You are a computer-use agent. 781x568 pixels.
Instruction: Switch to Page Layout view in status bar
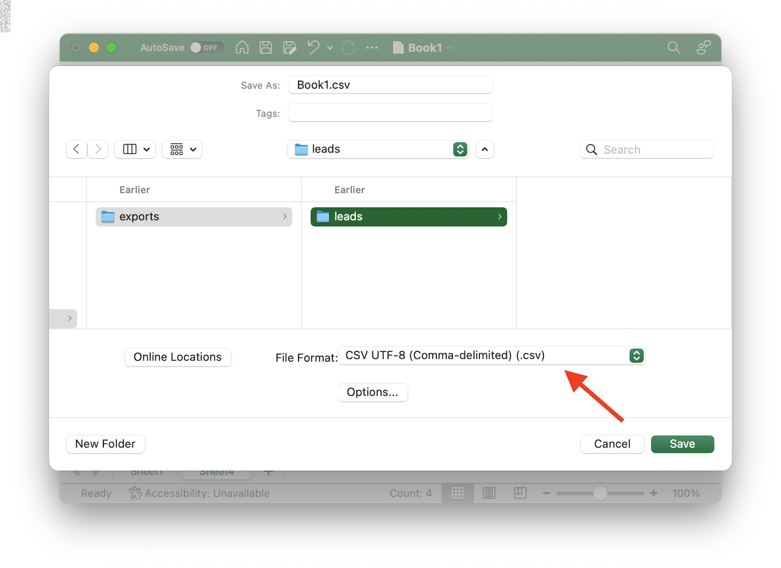[489, 493]
